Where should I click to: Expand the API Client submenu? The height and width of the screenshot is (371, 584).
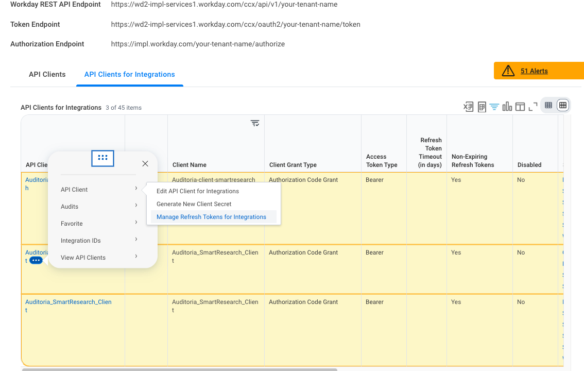(99, 189)
